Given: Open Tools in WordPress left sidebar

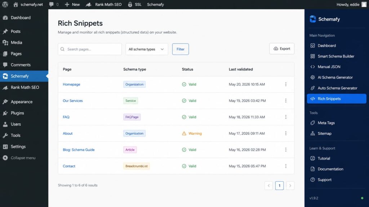Looking at the screenshot, I should click(24, 135).
